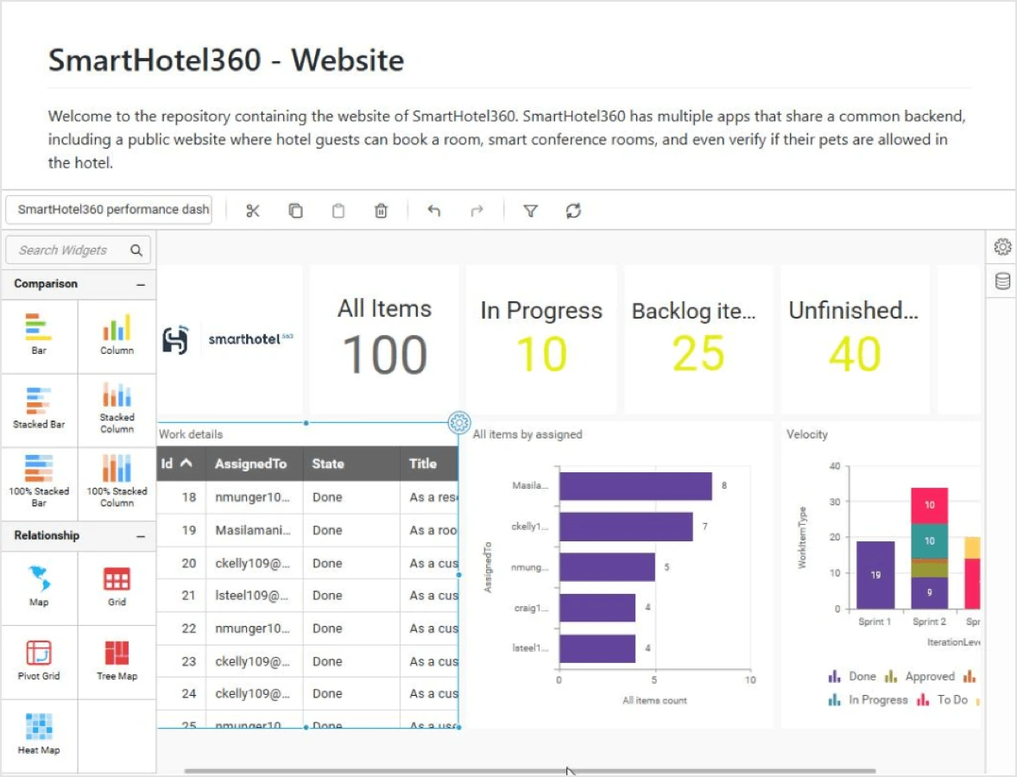Click the Delete trash icon

381,211
